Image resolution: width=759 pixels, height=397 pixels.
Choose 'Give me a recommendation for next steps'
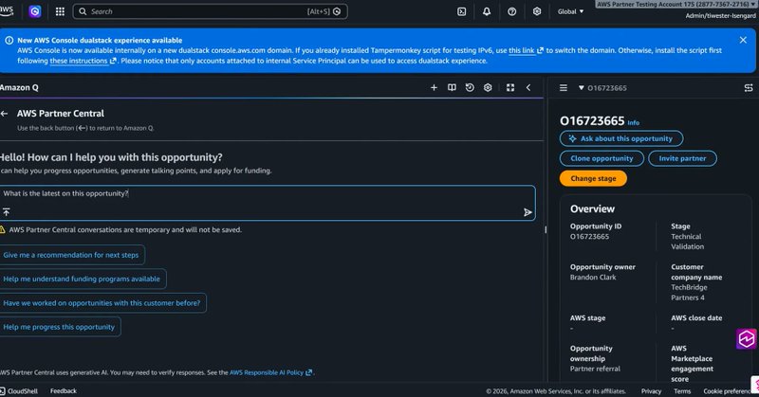(71, 255)
